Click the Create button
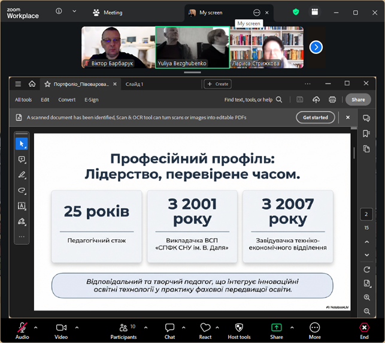 coord(217,84)
